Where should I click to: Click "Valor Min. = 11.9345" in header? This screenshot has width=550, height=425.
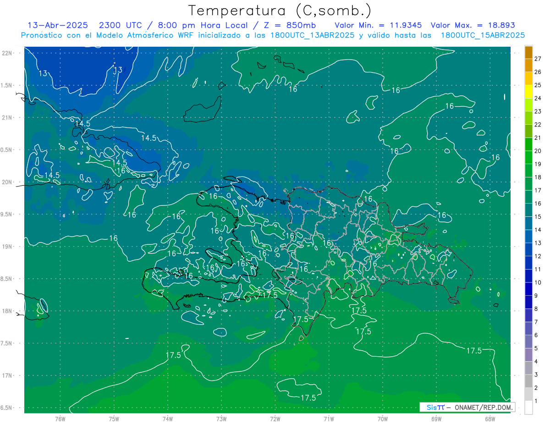(379, 25)
